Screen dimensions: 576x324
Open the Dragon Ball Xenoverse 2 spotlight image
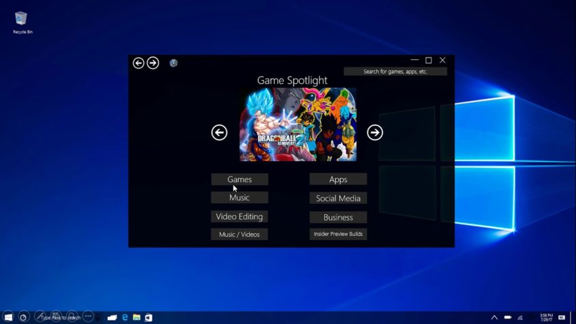click(x=298, y=125)
